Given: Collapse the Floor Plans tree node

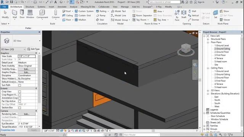Looking at the screenshot, I should 208,42.
